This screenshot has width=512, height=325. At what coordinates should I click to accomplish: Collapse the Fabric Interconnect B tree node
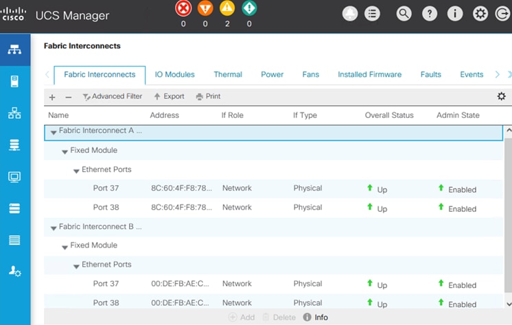click(x=54, y=227)
